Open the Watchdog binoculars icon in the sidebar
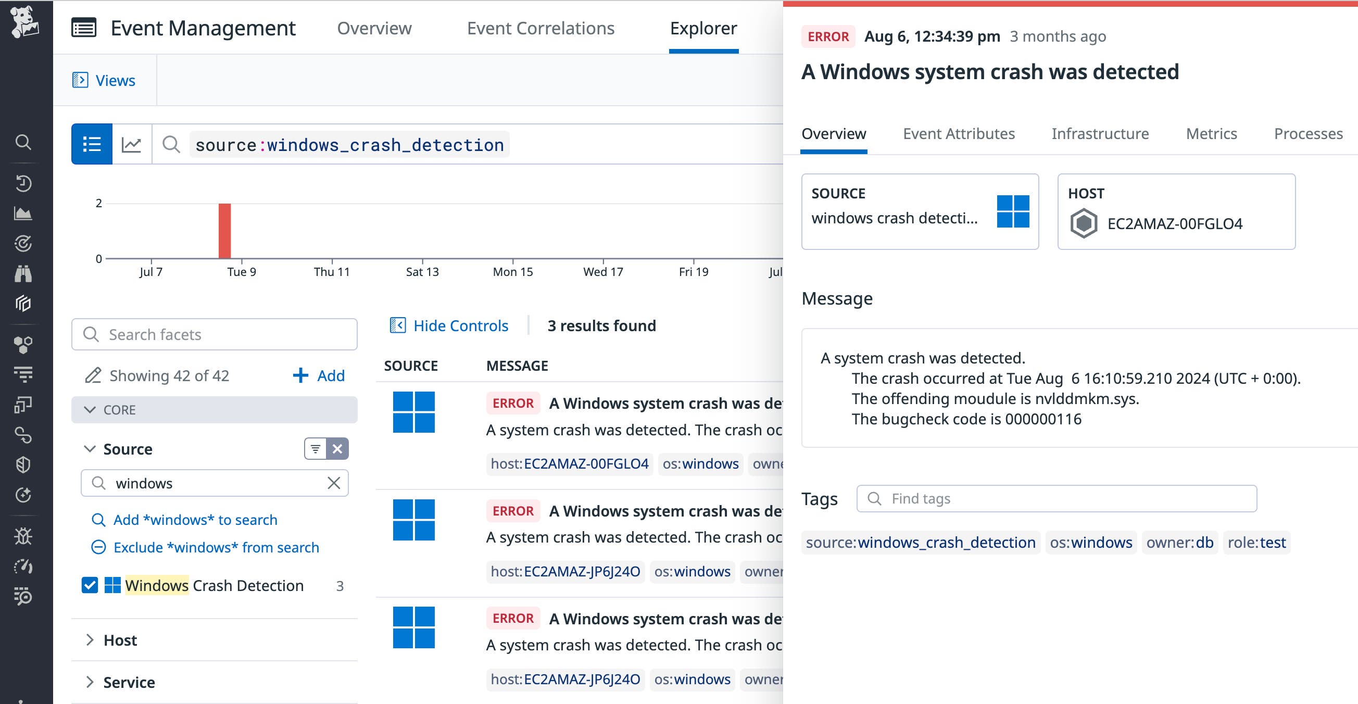This screenshot has height=704, width=1358. pos(24,274)
